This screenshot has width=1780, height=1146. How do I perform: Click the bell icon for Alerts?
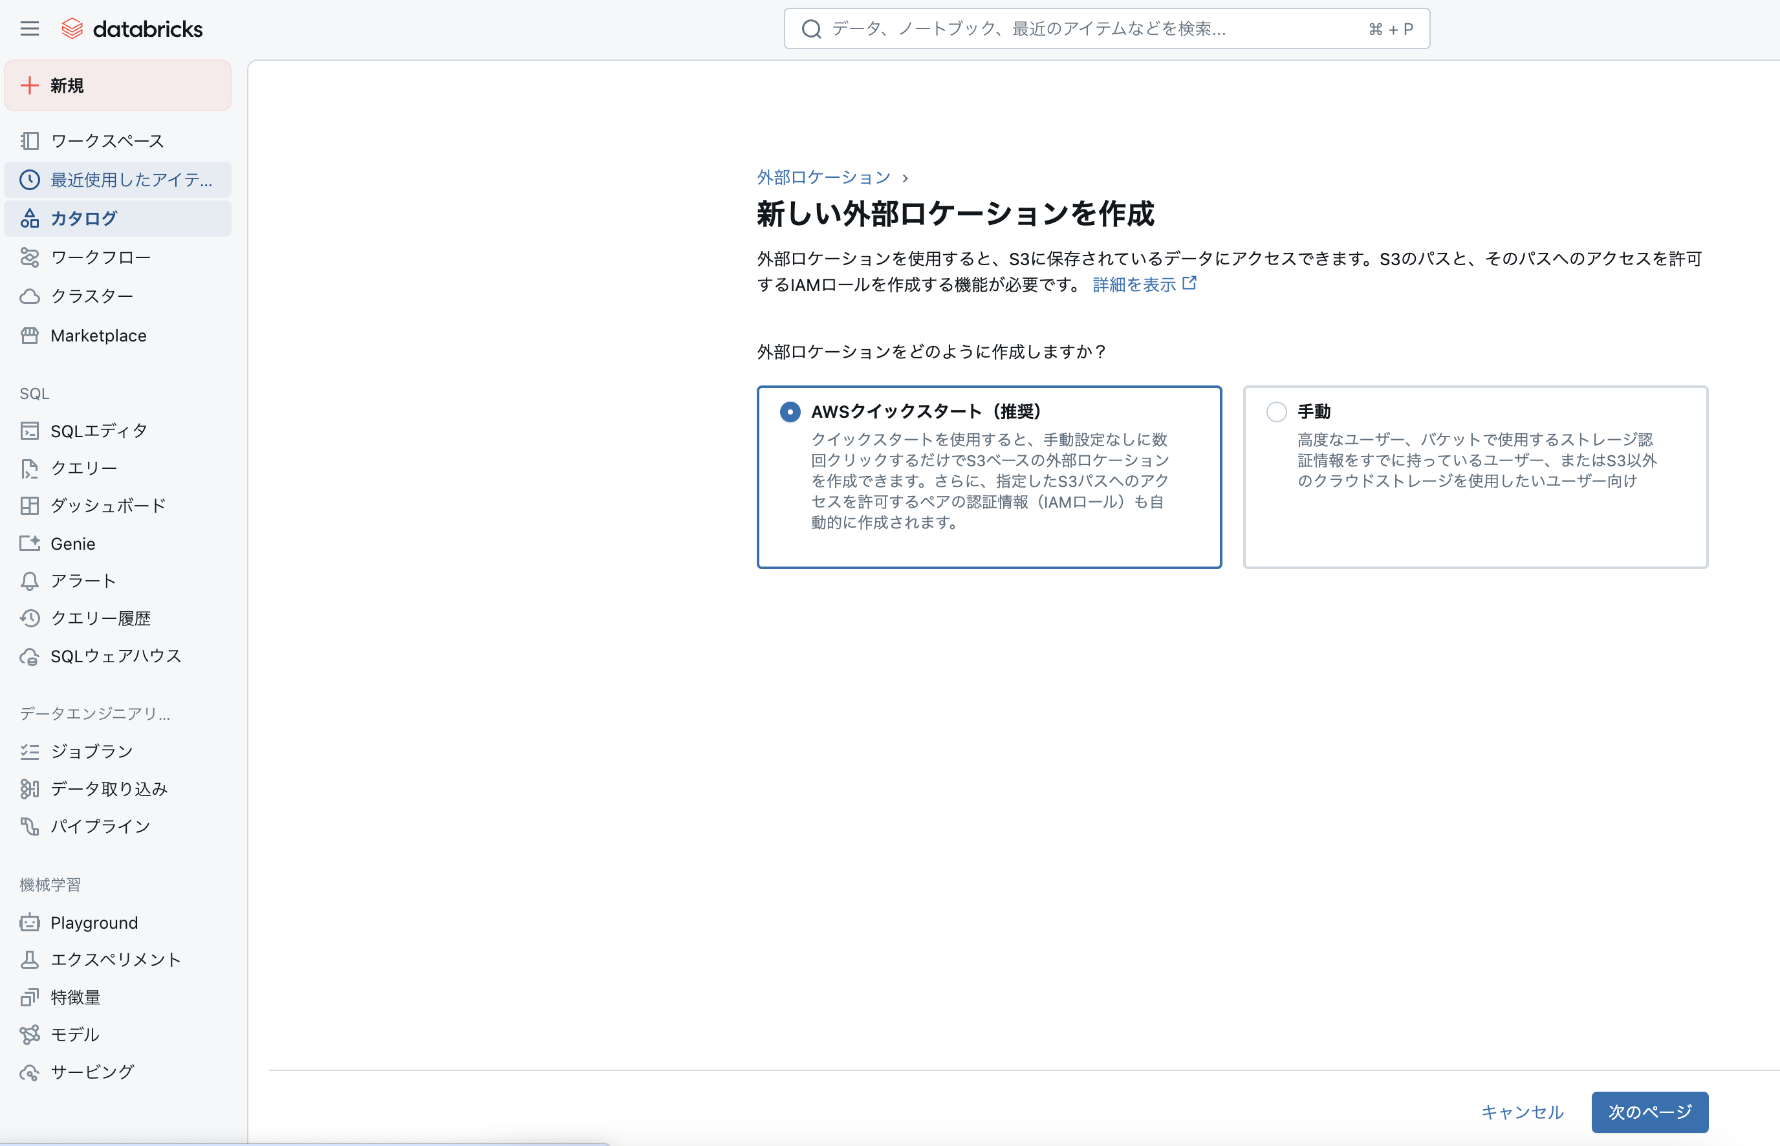(x=30, y=581)
